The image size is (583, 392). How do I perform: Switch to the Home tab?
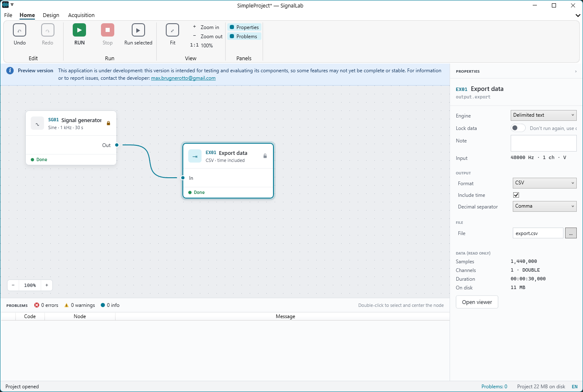tap(27, 15)
